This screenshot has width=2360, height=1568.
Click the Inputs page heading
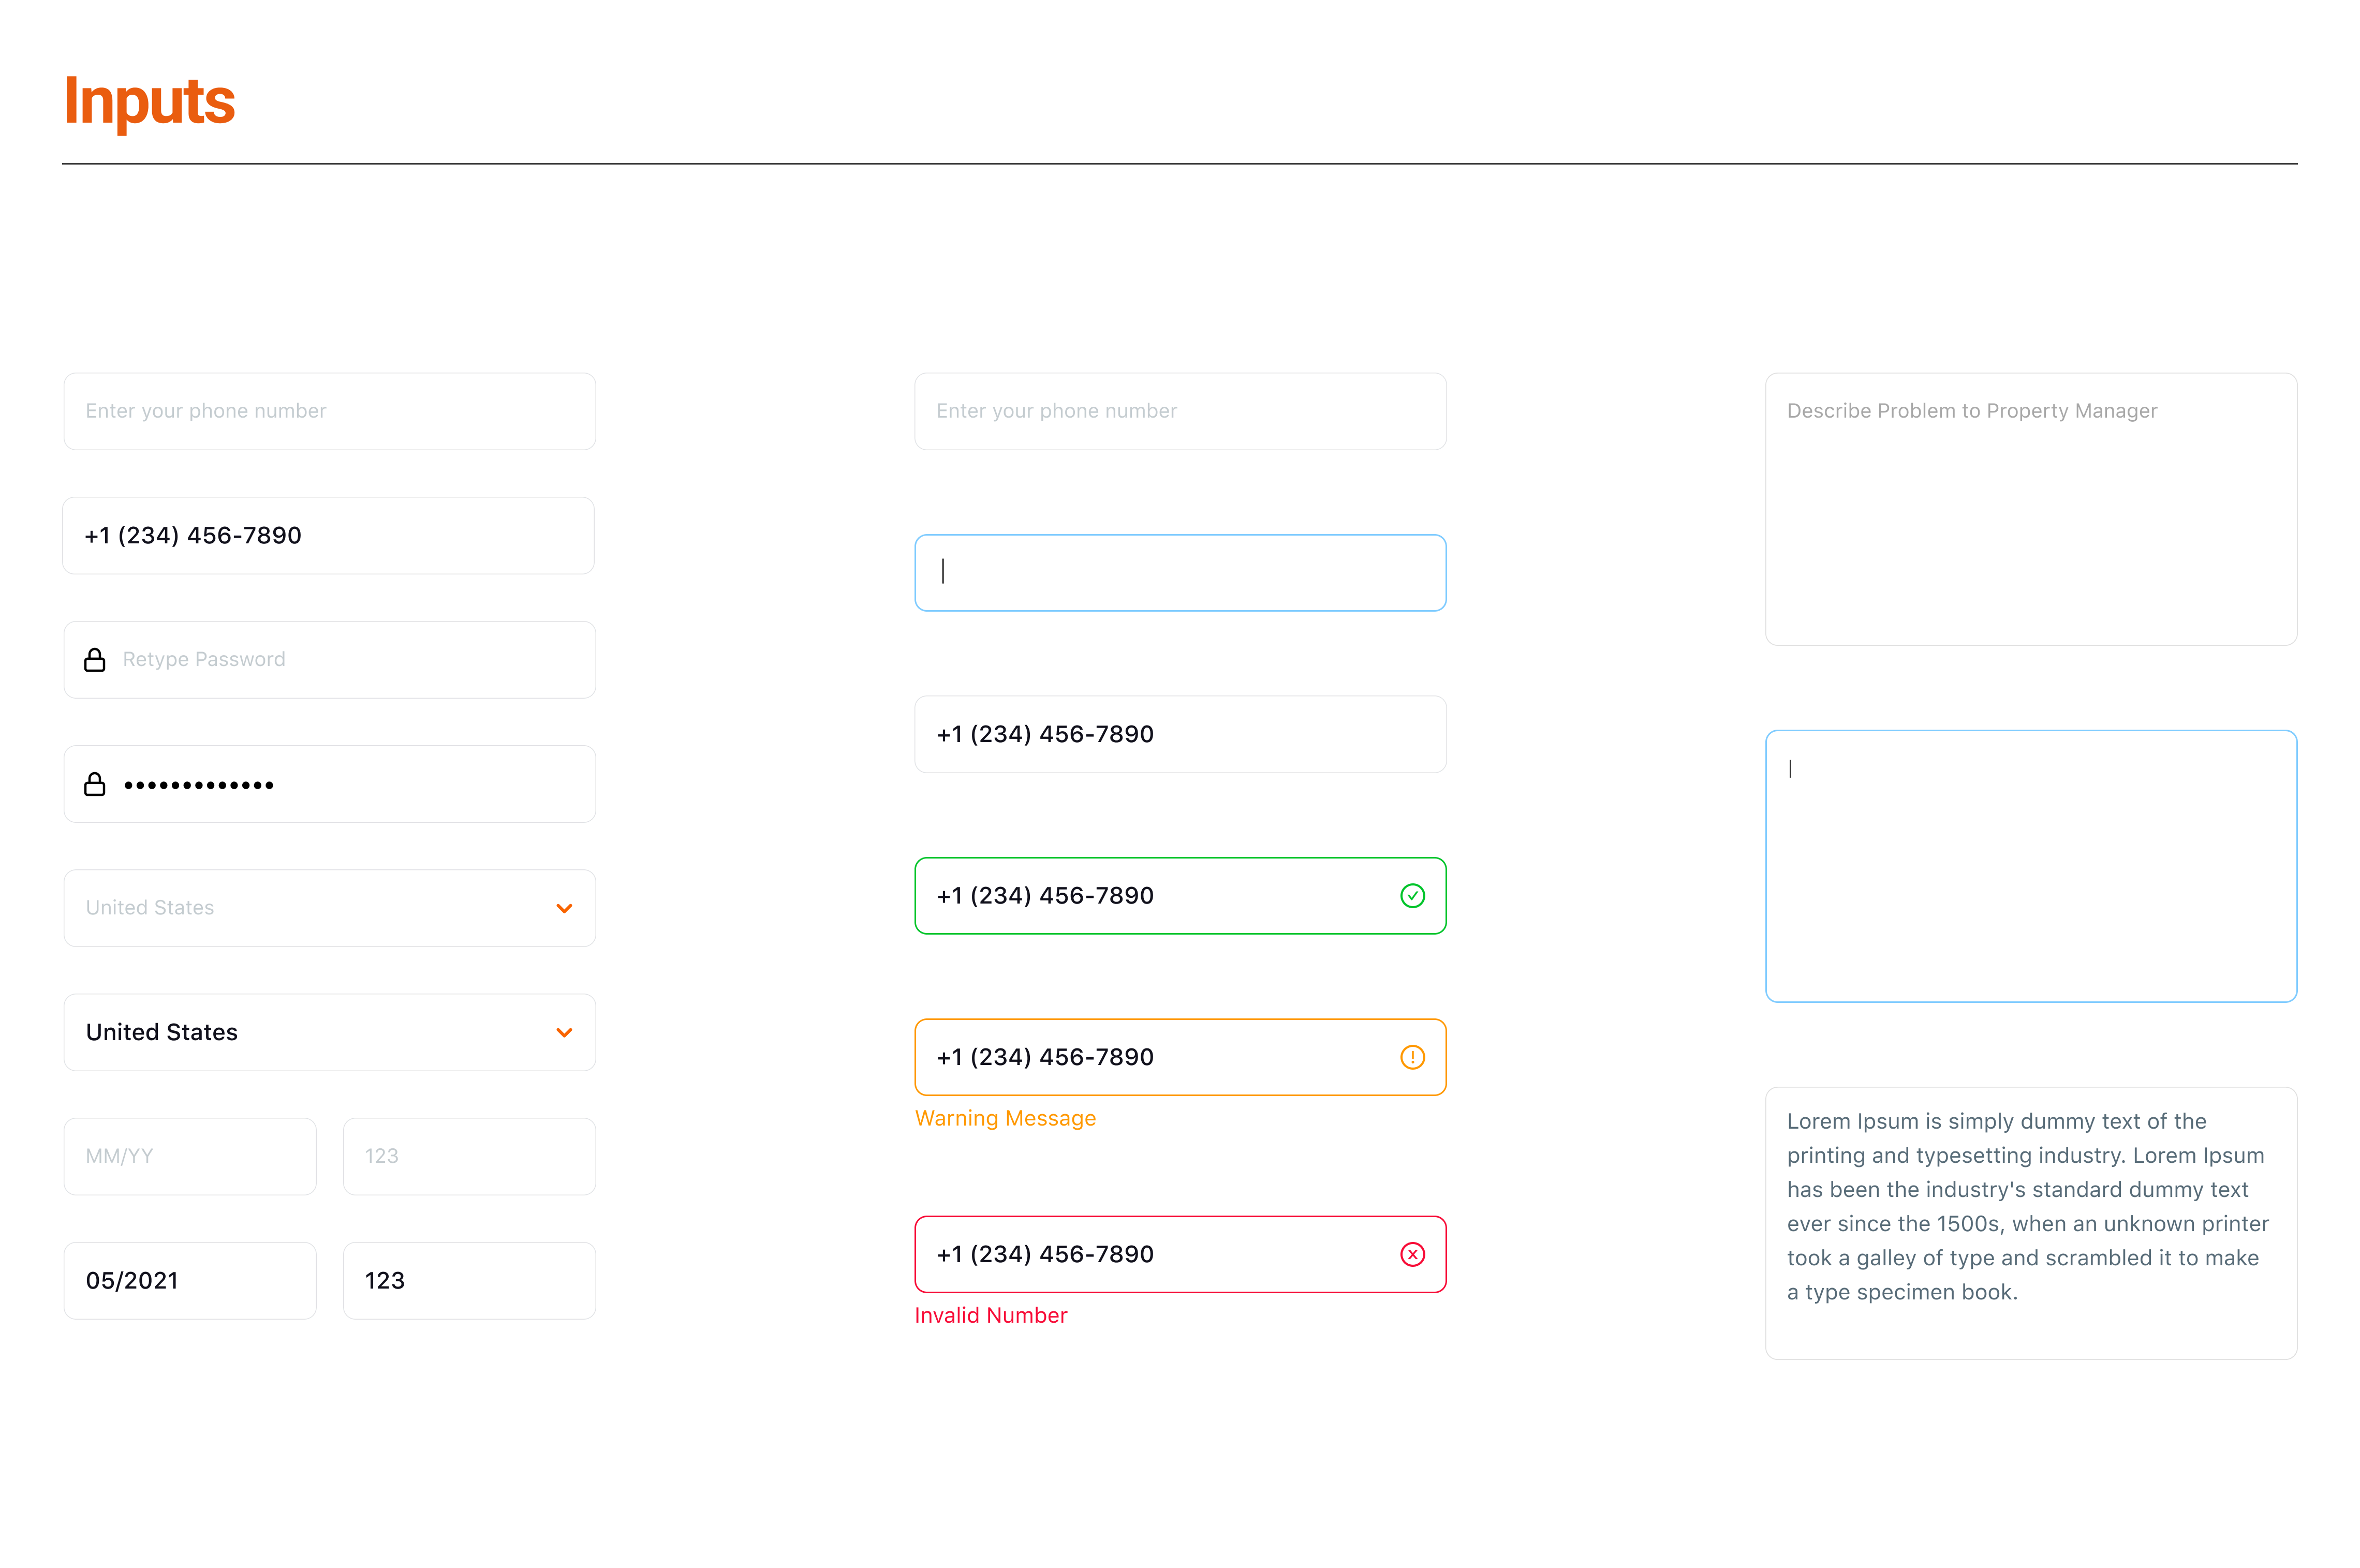click(150, 101)
